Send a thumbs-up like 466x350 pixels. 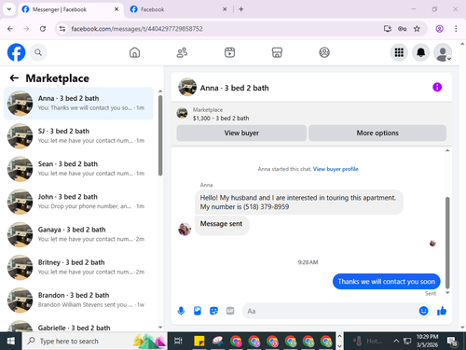click(x=442, y=311)
